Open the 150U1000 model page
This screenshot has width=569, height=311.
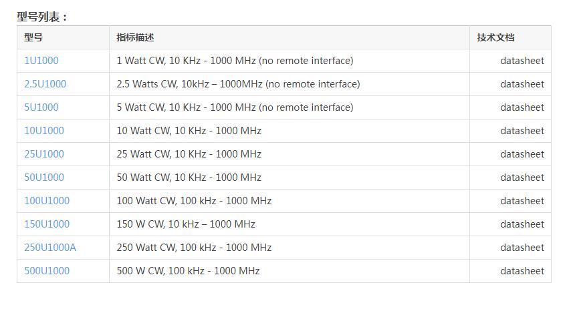pyautogui.click(x=47, y=224)
